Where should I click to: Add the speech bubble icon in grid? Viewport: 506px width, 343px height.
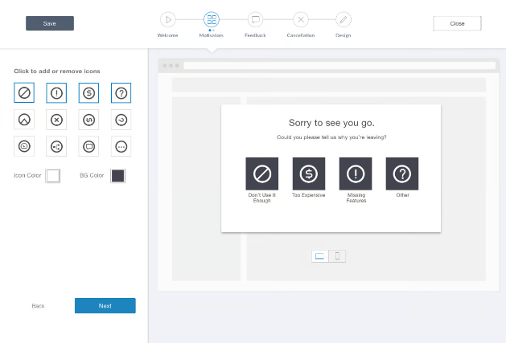pos(88,146)
